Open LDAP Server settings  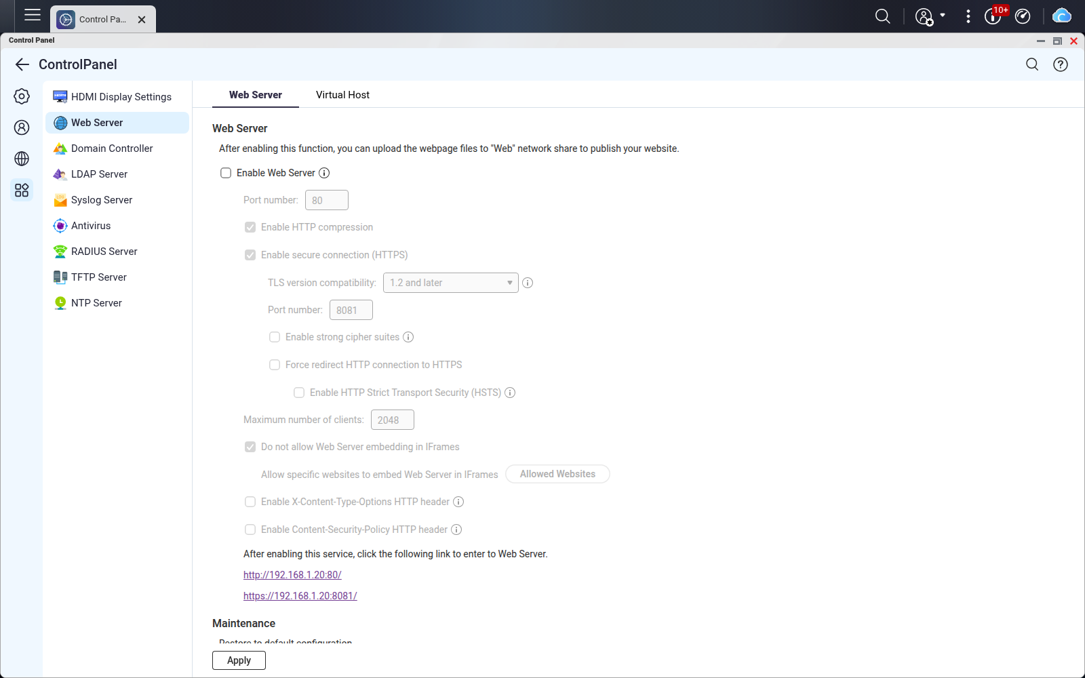coord(117,174)
